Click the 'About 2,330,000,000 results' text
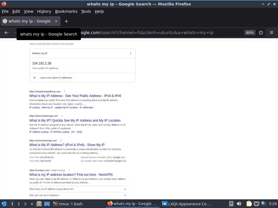278x208 pixels. (x=51, y=44)
